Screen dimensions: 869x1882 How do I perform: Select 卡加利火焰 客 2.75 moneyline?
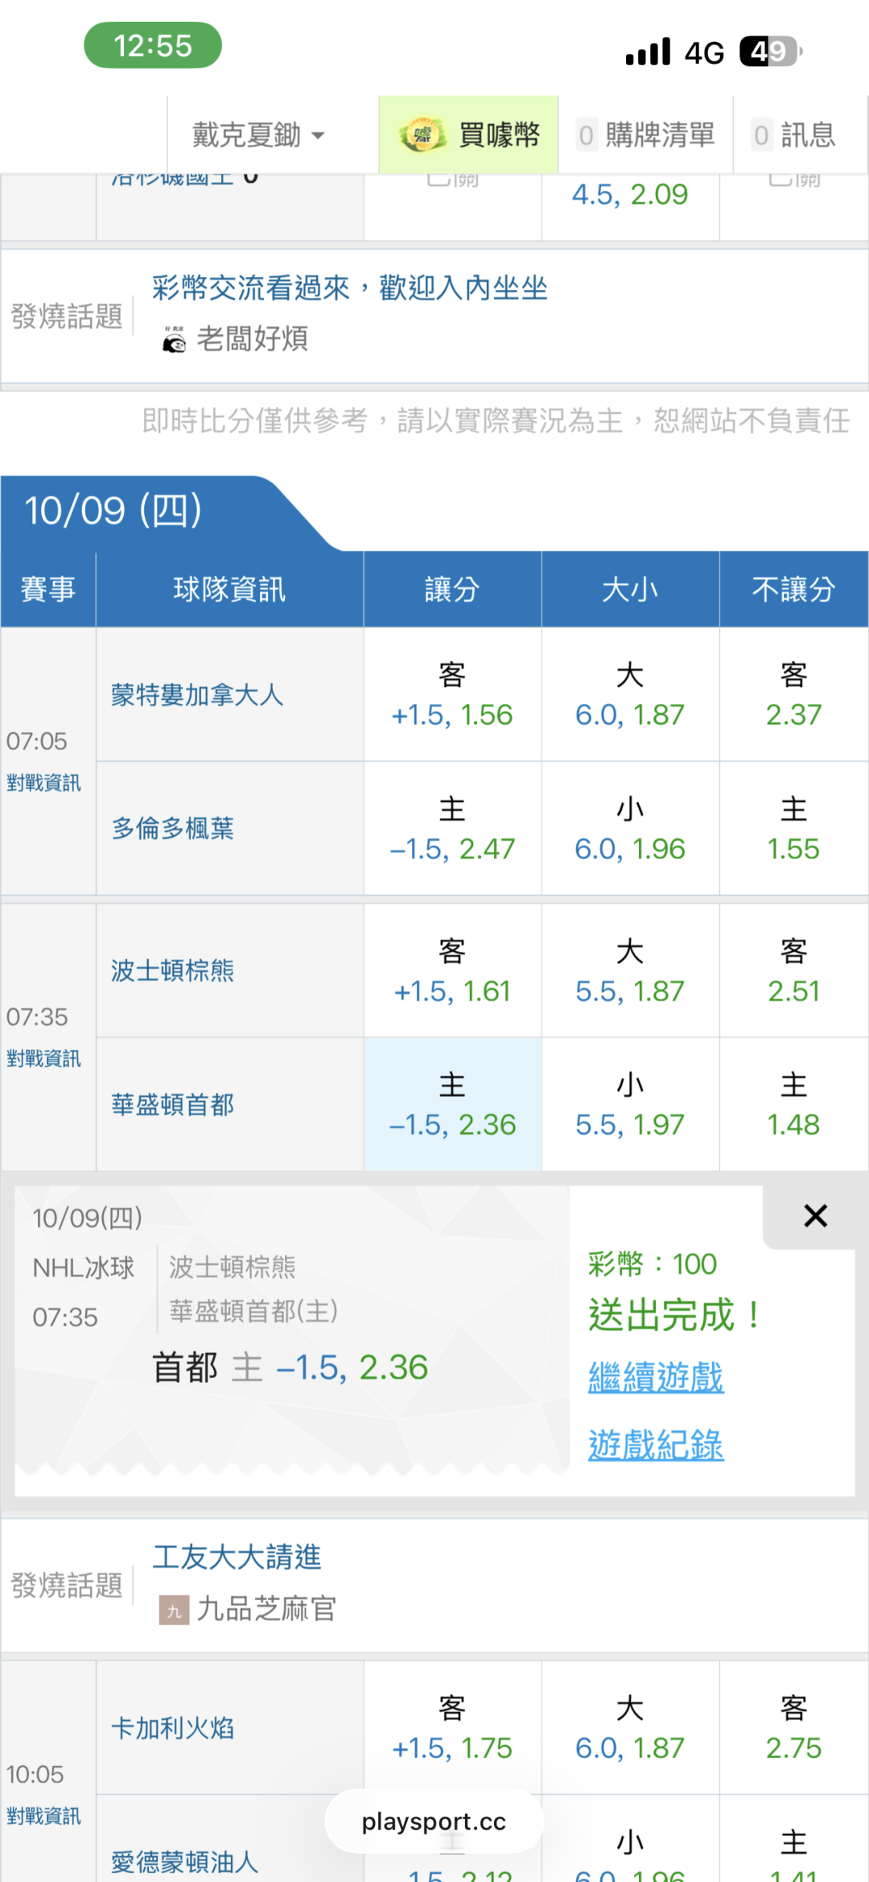[x=793, y=1728]
